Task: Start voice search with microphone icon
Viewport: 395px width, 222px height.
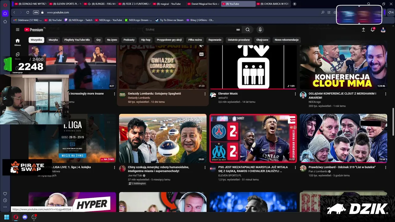Action: point(260,30)
